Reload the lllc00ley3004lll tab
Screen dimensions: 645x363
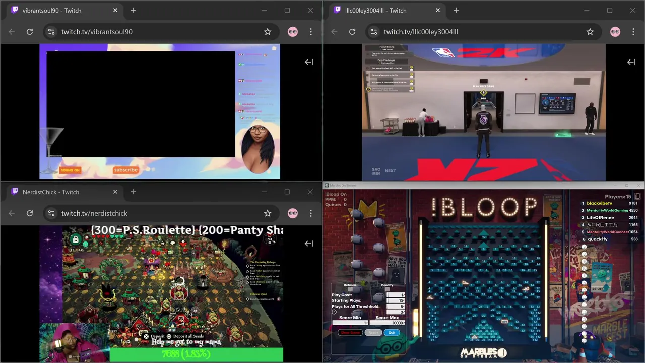click(x=352, y=32)
